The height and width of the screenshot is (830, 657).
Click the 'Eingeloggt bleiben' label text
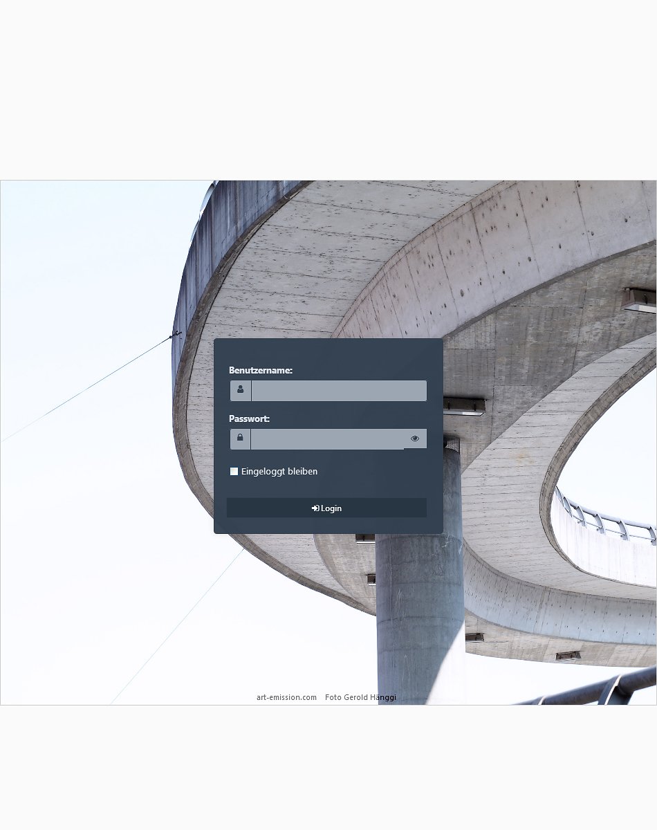[279, 472]
